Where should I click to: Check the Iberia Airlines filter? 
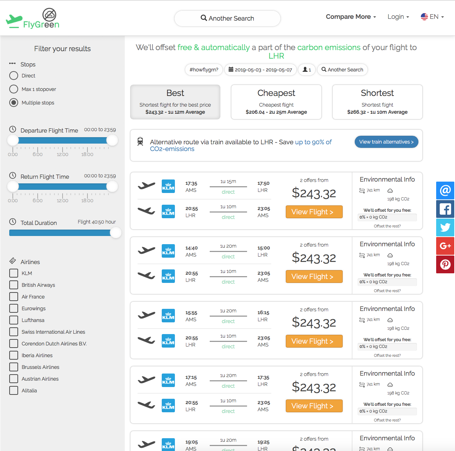[x=14, y=355]
